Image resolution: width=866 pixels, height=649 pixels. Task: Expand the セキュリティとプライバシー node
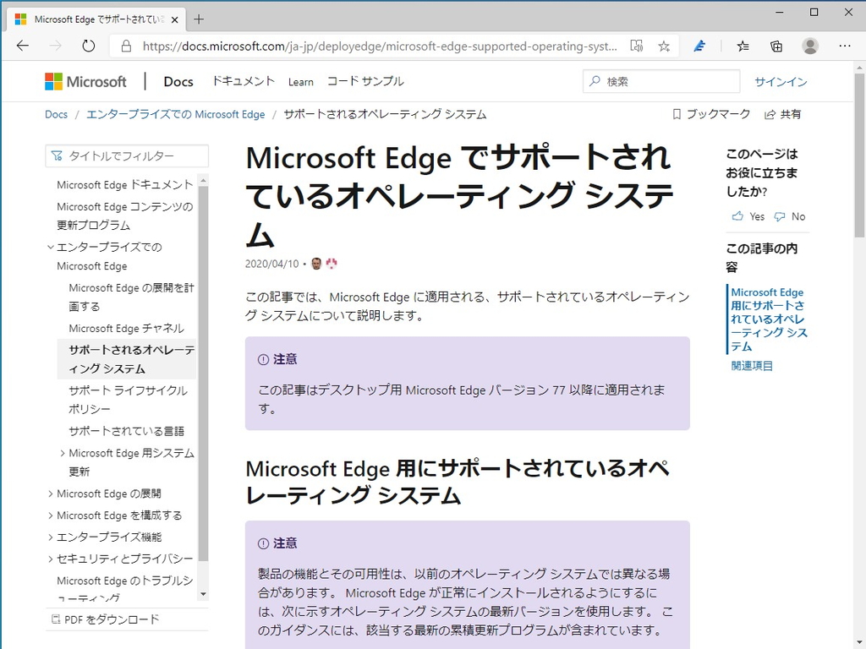(x=50, y=559)
